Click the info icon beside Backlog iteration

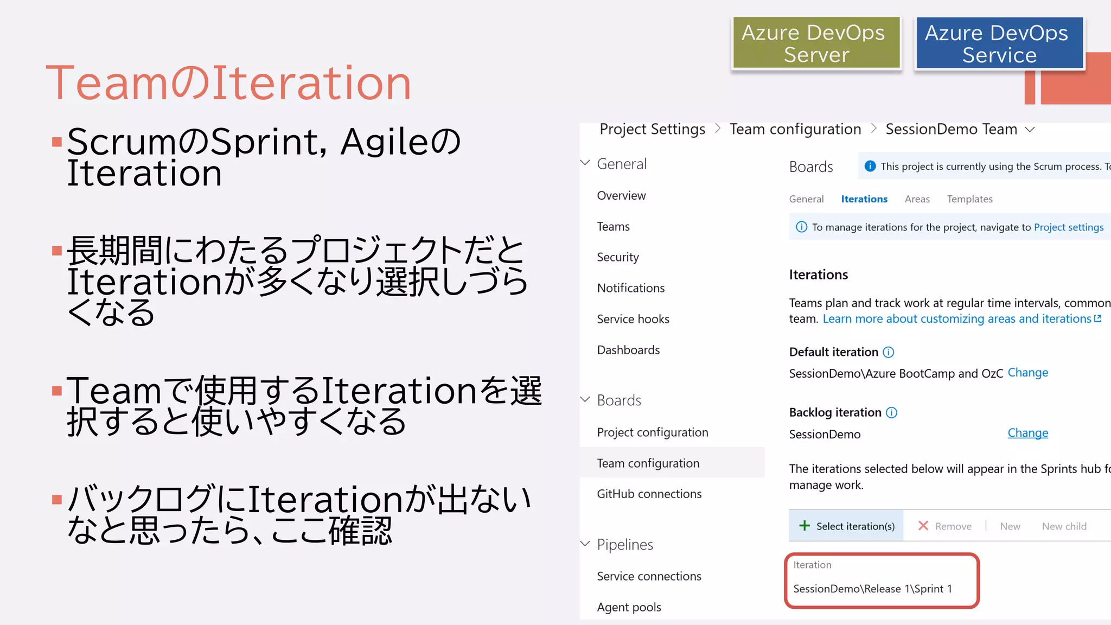[x=892, y=413]
